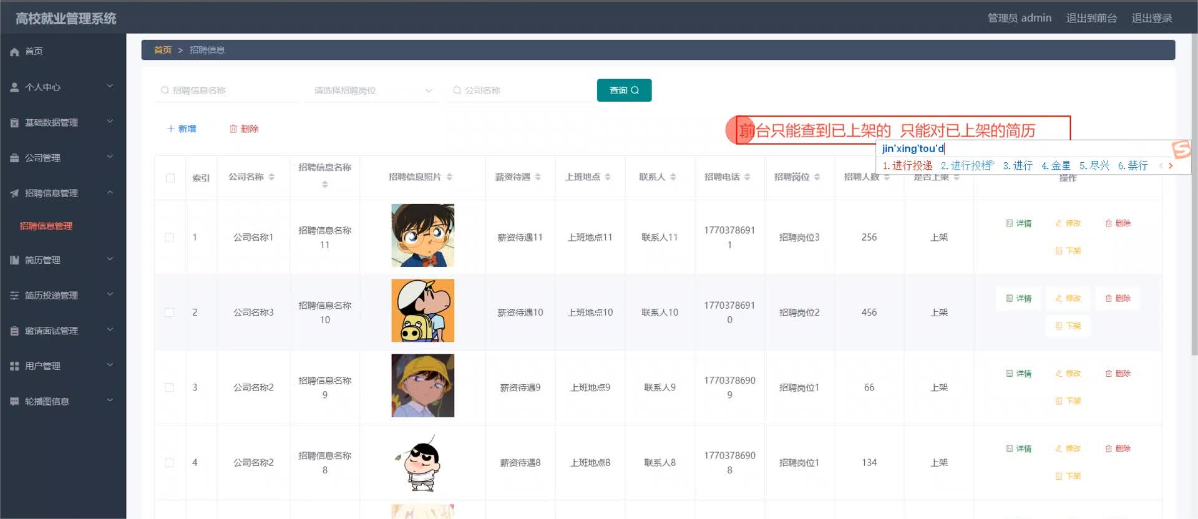Click the 查询 search button
1198x519 pixels.
624,90
